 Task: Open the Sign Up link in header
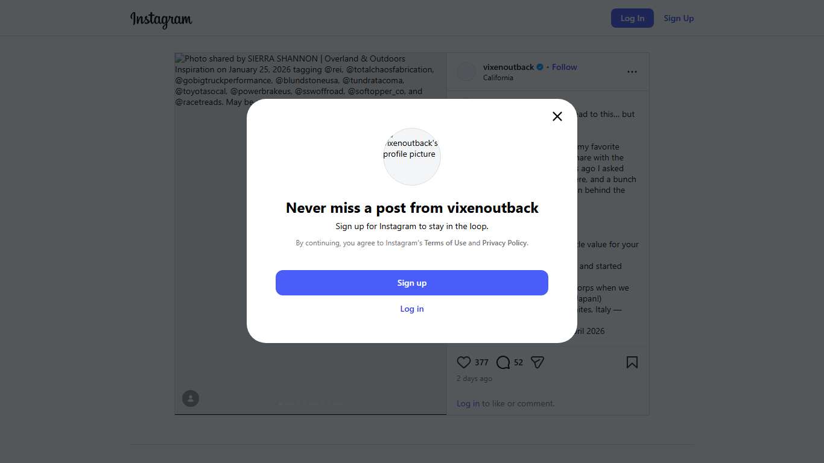click(679, 18)
